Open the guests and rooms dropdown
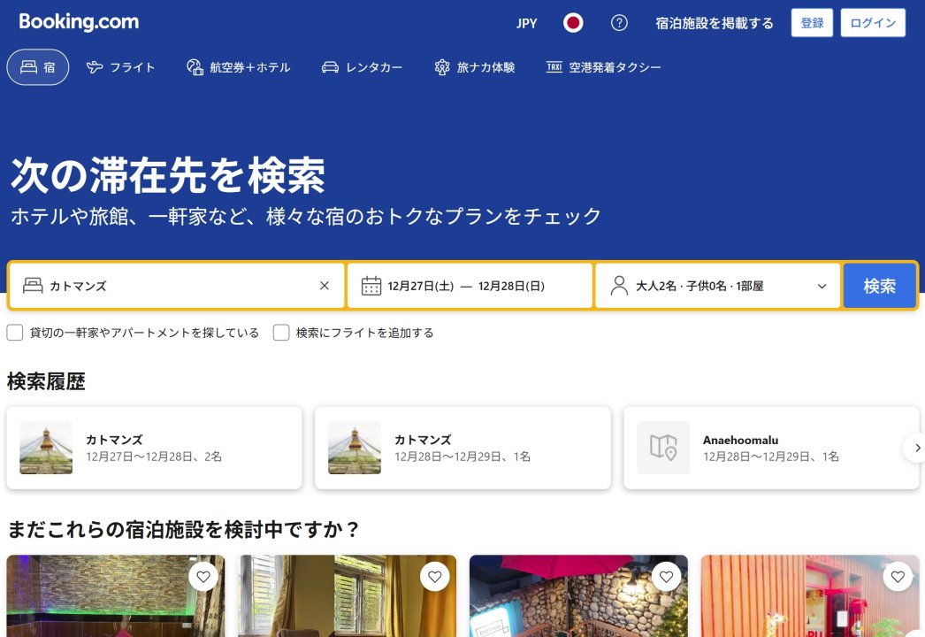 pyautogui.click(x=718, y=285)
